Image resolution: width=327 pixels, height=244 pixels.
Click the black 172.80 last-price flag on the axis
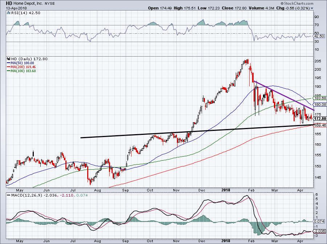(x=320, y=119)
